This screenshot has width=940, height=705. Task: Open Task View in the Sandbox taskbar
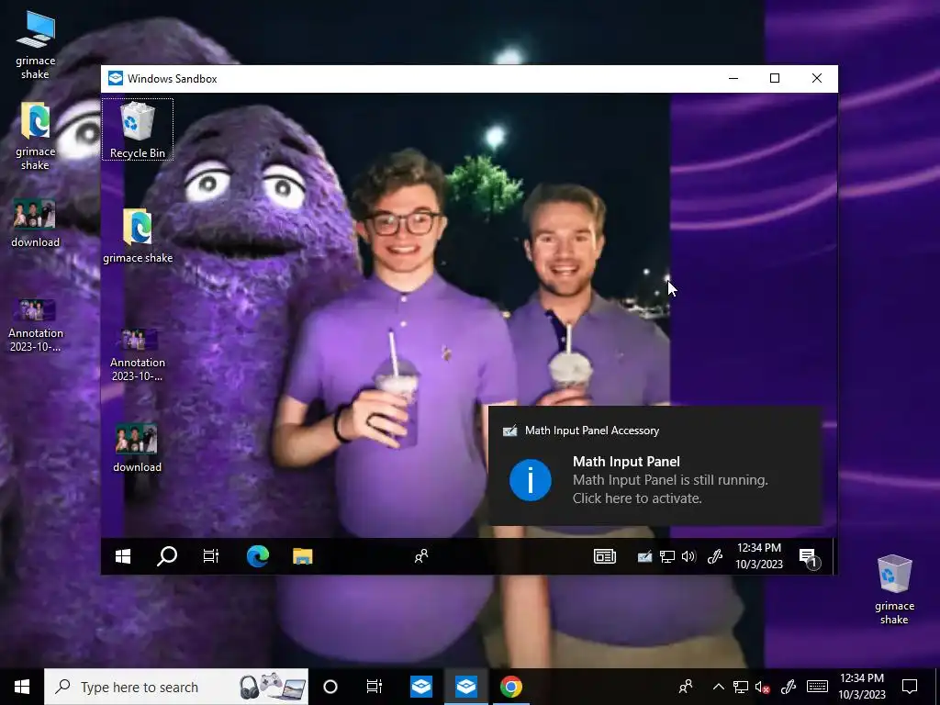pyautogui.click(x=211, y=556)
